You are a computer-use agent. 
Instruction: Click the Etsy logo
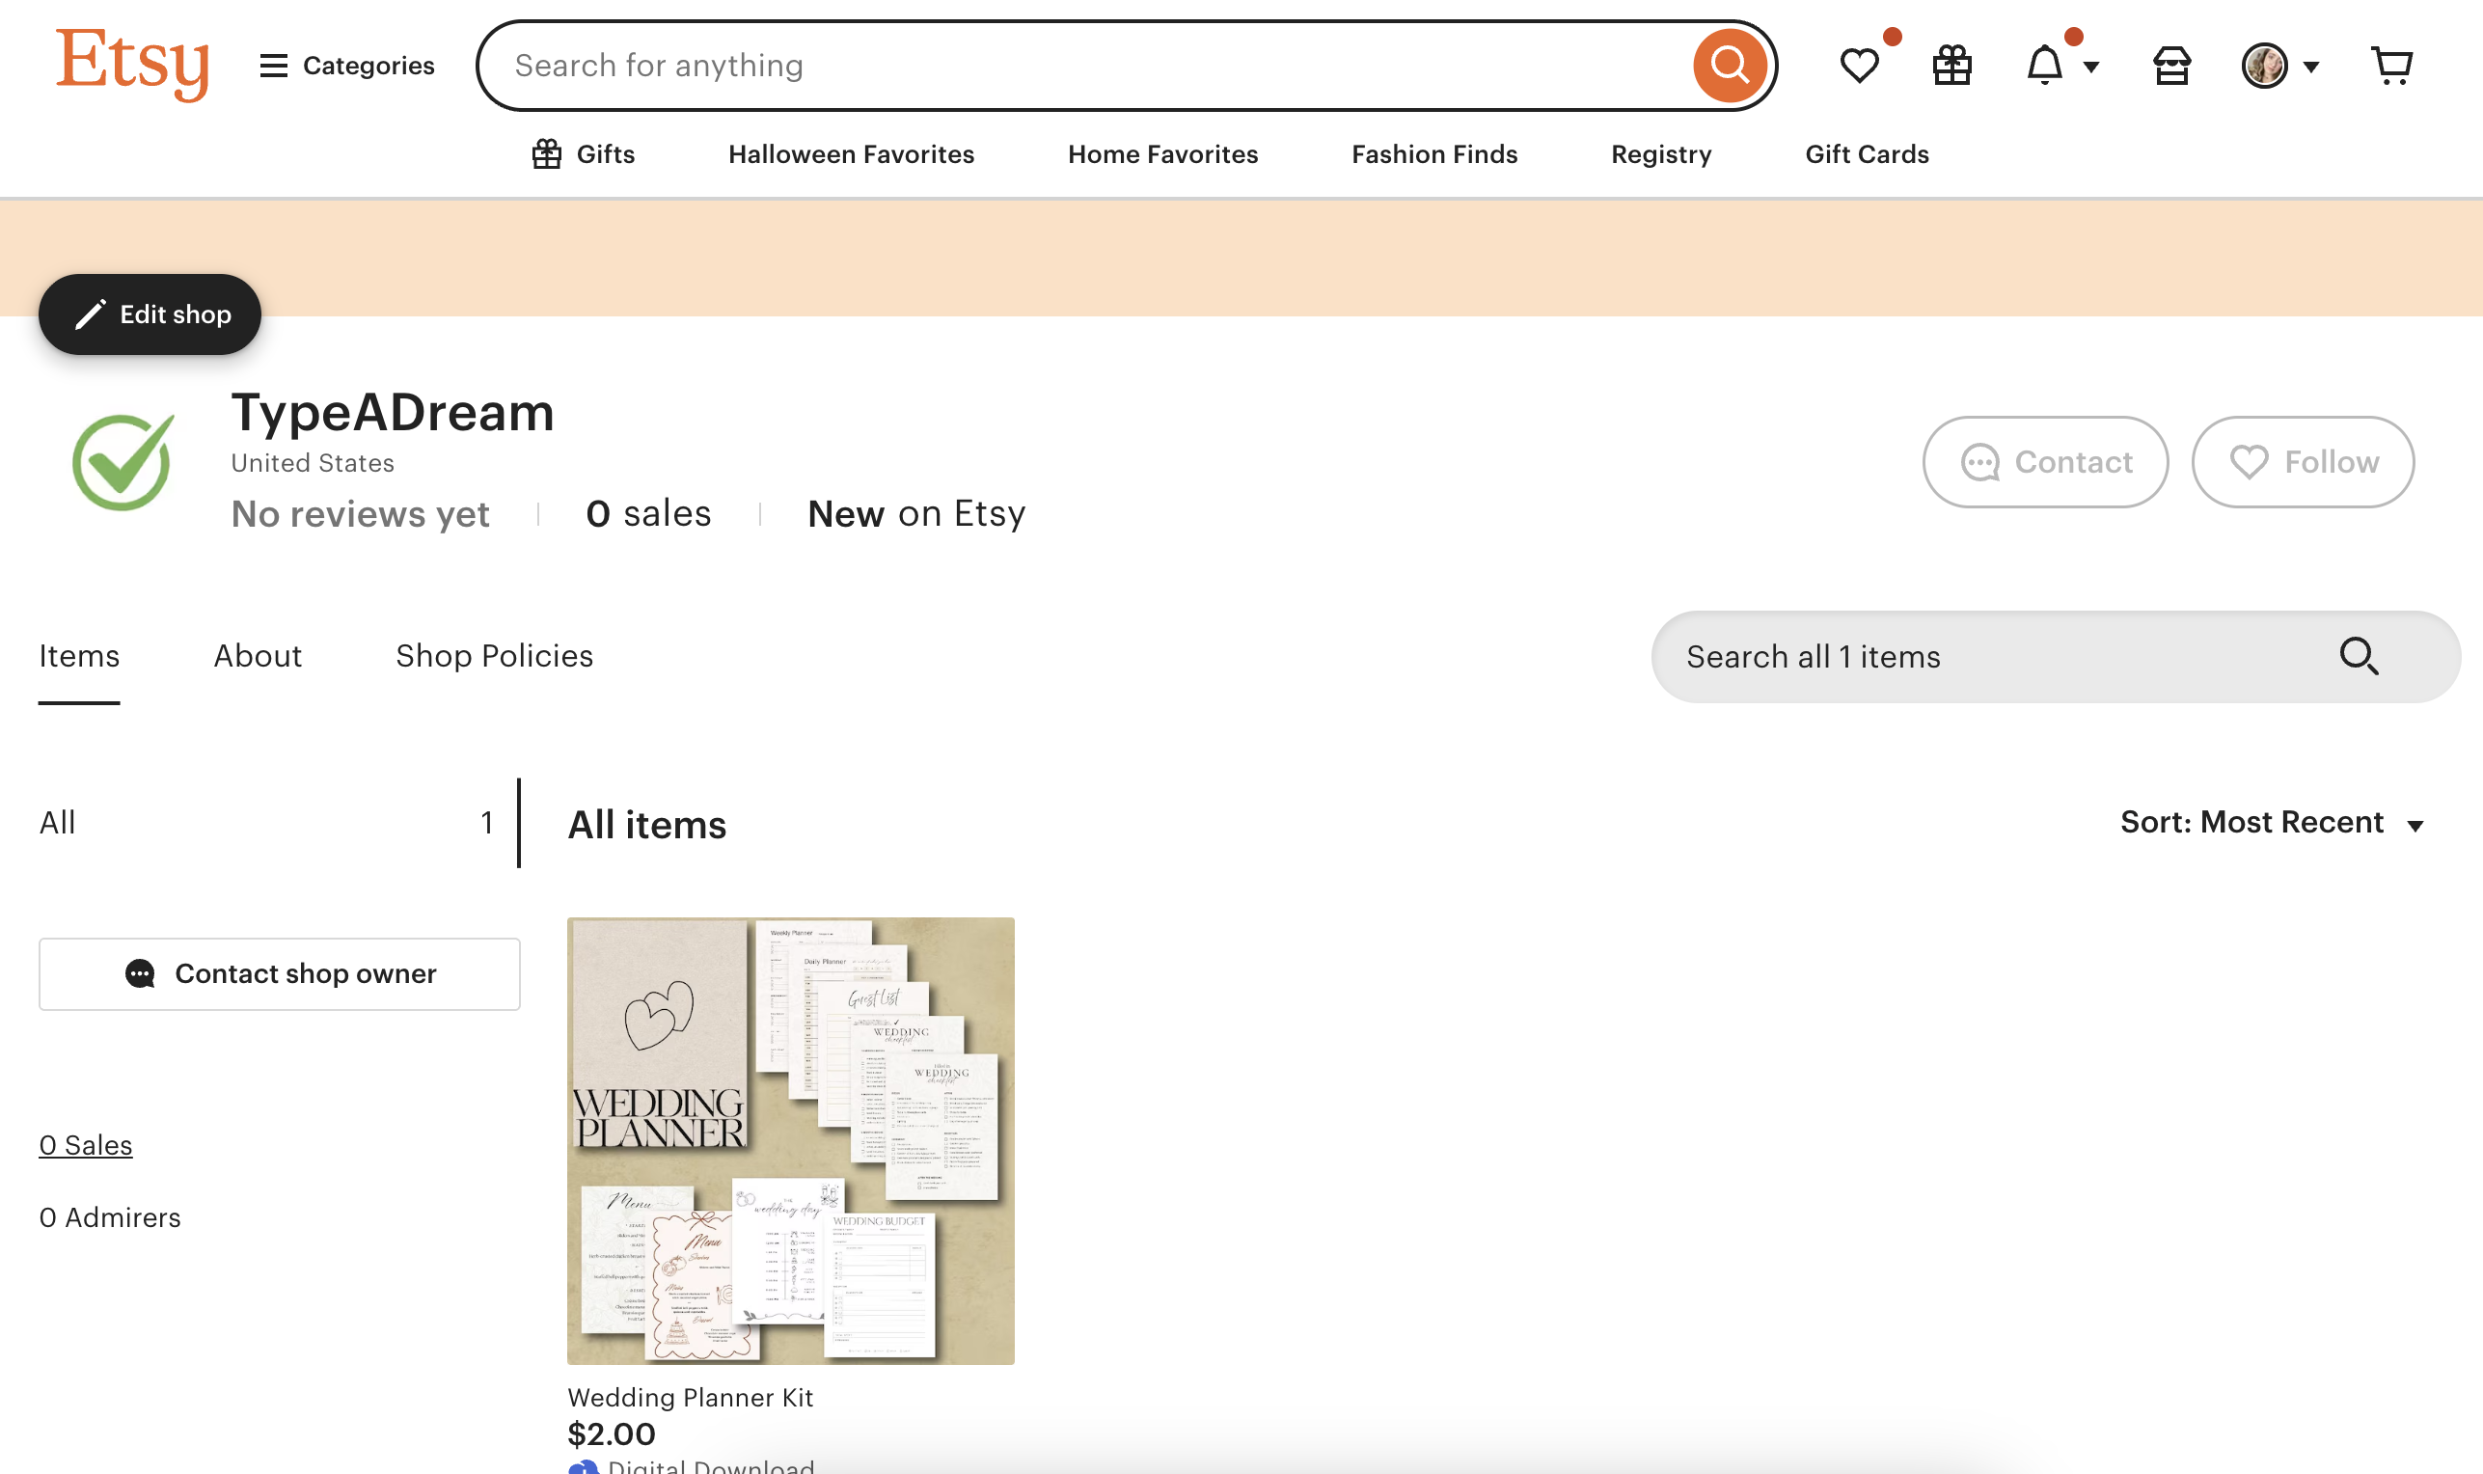click(x=132, y=63)
